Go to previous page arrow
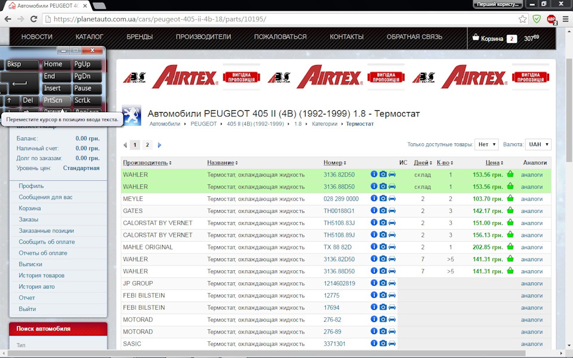 click(x=125, y=145)
